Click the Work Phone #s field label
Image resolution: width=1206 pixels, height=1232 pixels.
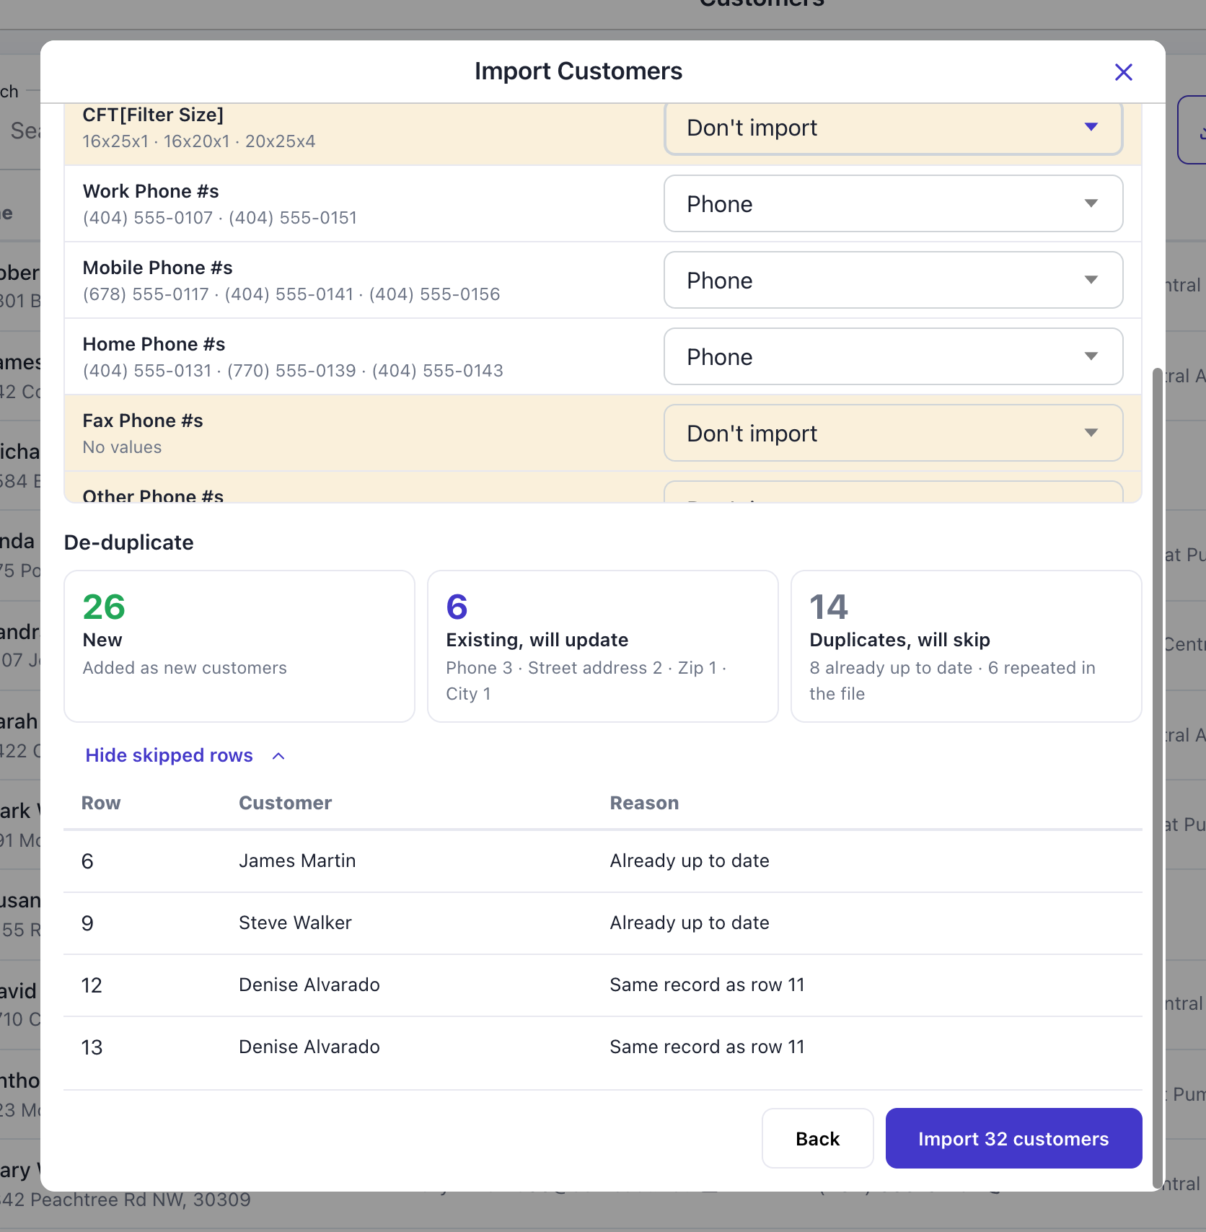(151, 191)
